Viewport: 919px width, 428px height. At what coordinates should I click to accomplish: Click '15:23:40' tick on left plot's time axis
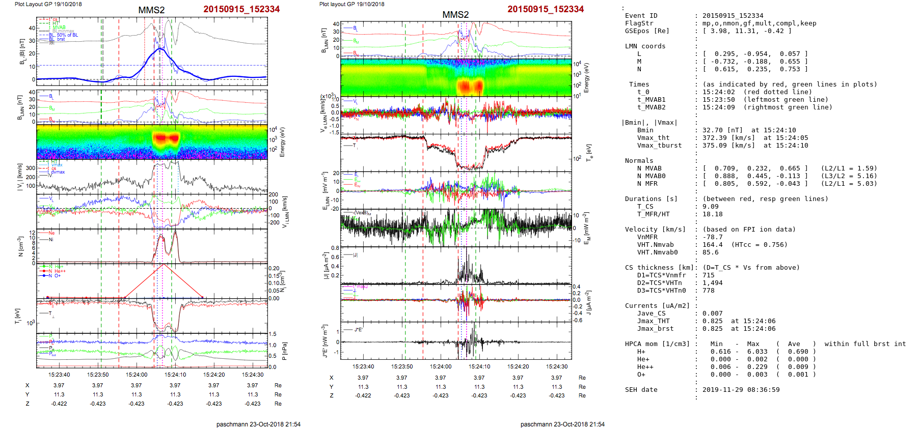pos(59,375)
